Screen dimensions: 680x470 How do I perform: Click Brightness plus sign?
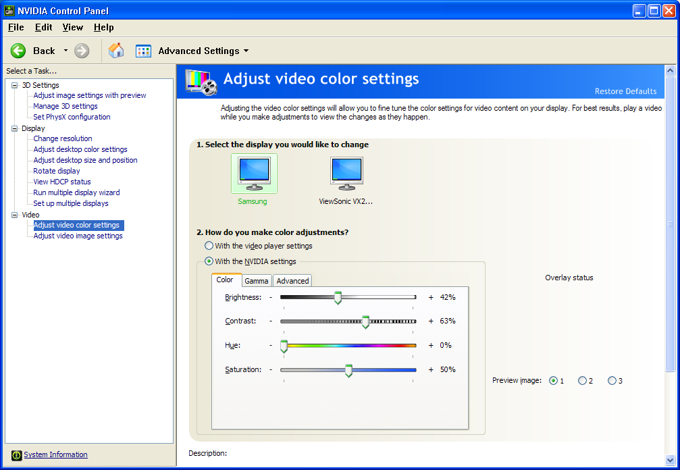point(431,298)
